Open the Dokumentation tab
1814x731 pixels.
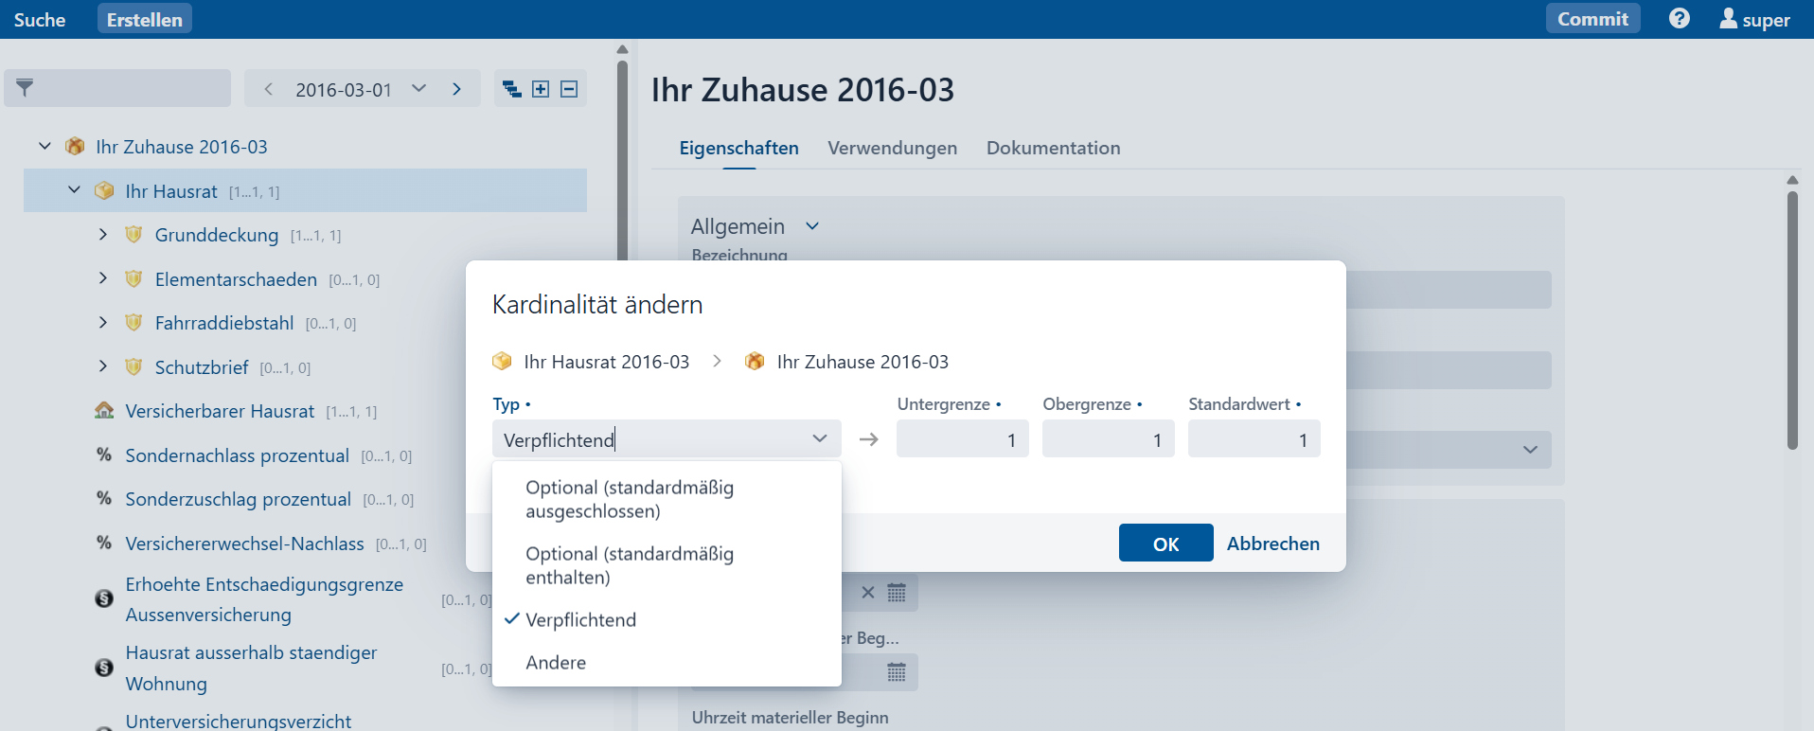point(1053,148)
